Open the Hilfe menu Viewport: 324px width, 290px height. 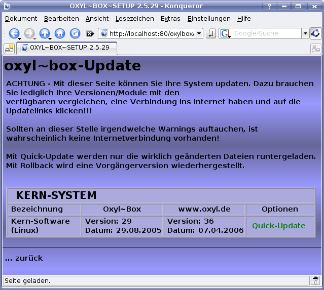[244, 19]
